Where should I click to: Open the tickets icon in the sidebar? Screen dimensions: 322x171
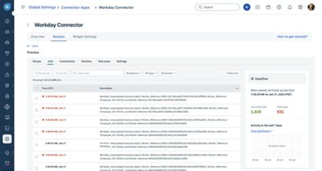(x=7, y=32)
